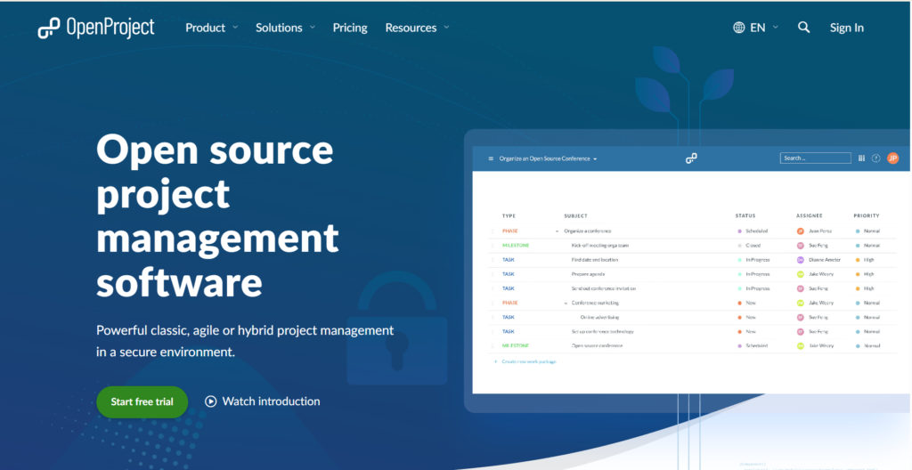
Task: Open the Resources dropdown menu
Action: point(417,28)
